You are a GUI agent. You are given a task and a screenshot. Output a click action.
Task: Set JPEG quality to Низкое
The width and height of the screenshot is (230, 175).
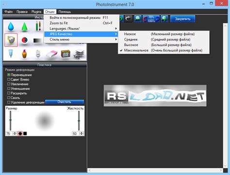pos(164,34)
